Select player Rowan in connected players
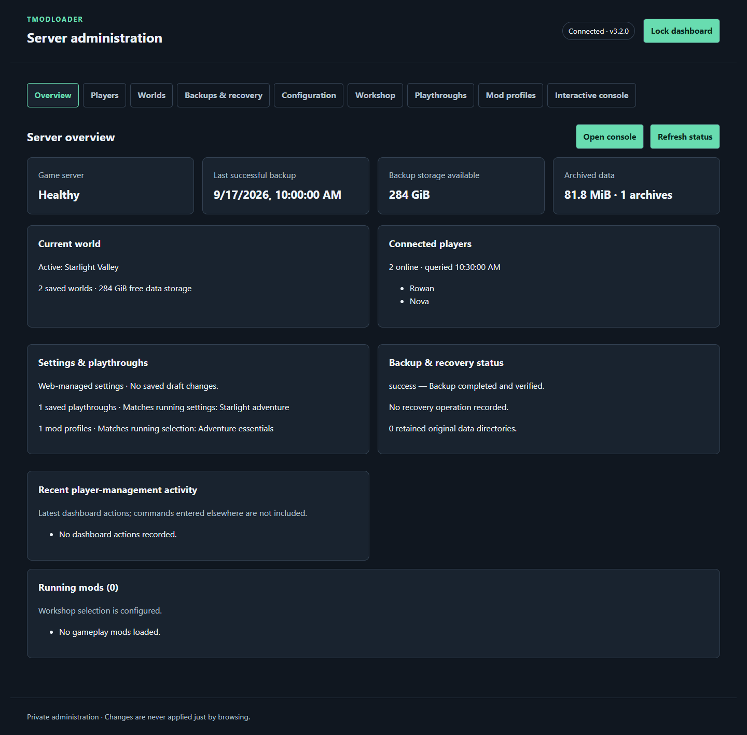The height and width of the screenshot is (735, 747). (x=422, y=289)
